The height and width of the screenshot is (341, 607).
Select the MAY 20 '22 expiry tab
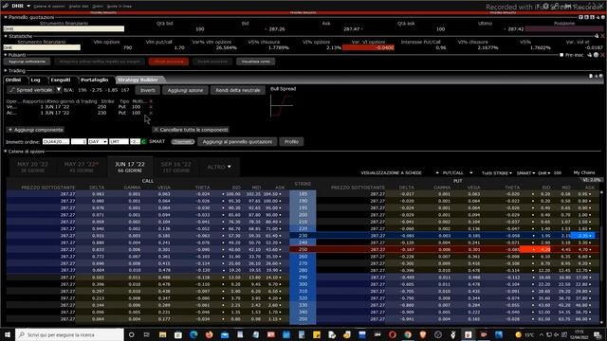pos(33,167)
